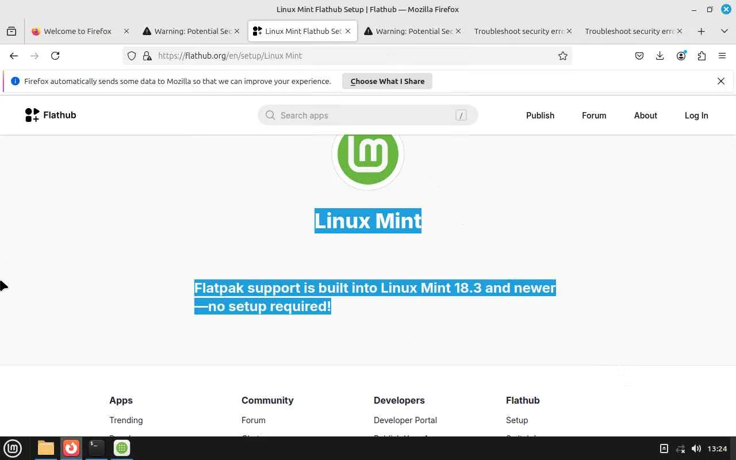Open the tracking protection shield icon
The width and height of the screenshot is (736, 460).
(132, 56)
